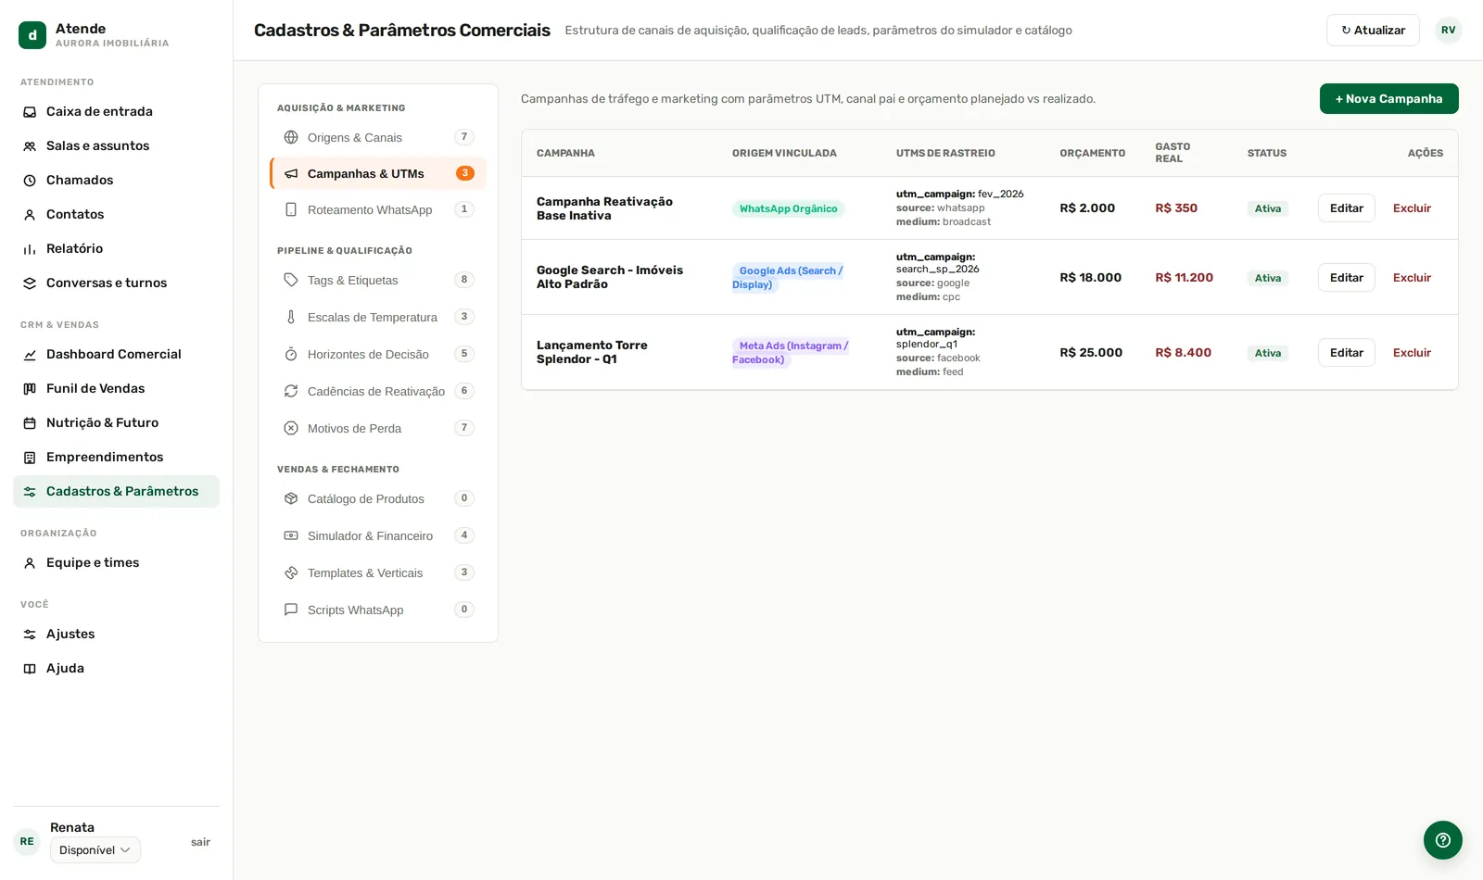Edit Lançamento Torre Splendor campaign
The image size is (1483, 880).
(1346, 353)
